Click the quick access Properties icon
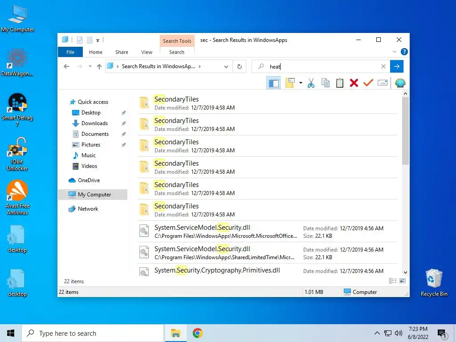Viewport: 456px width, 342px height. tap(79, 40)
